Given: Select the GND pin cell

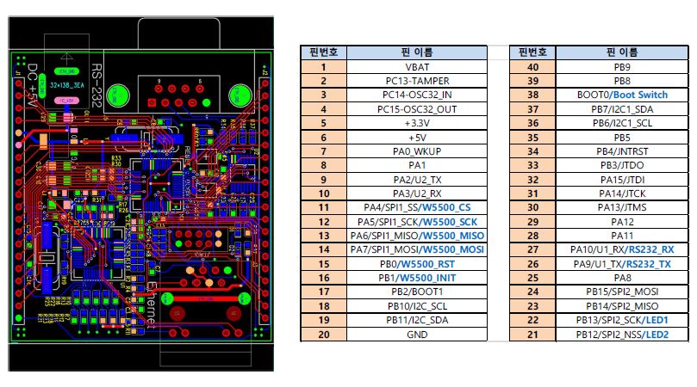Looking at the screenshot, I should 417,335.
